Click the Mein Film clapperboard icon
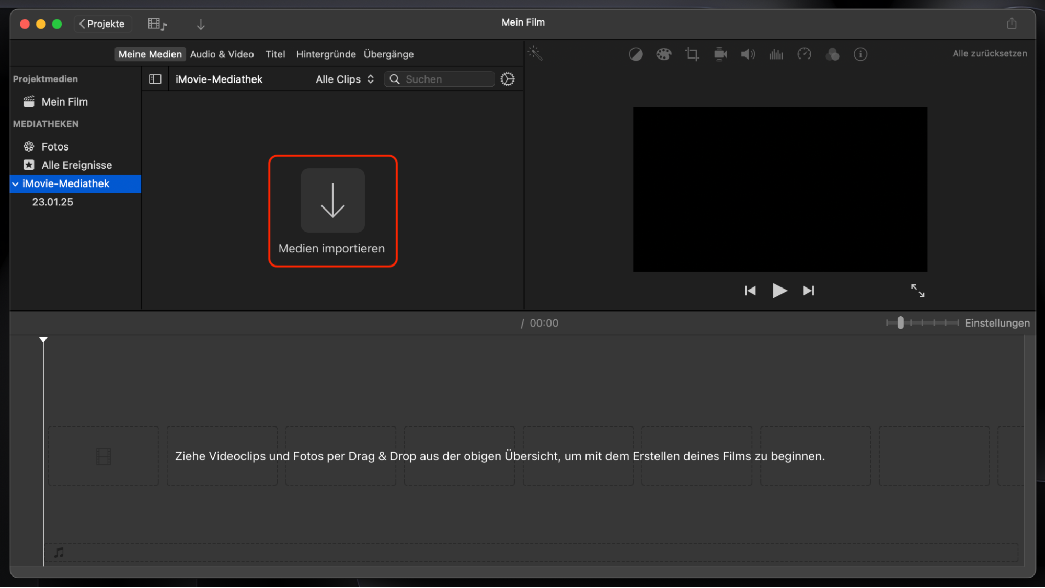 click(x=29, y=101)
